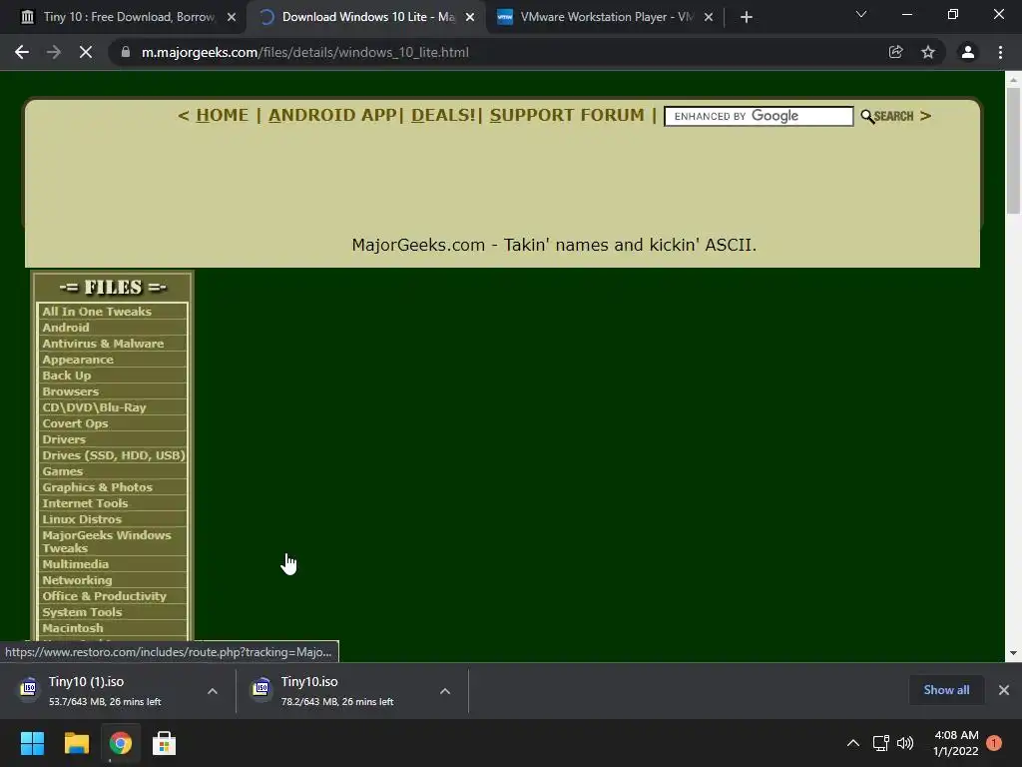Select the Download Windows 10 Lite tab
The height and width of the screenshot is (767, 1022).
click(x=366, y=17)
